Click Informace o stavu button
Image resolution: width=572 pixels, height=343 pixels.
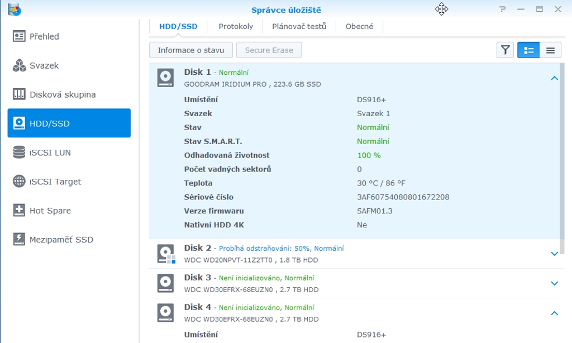coord(190,50)
